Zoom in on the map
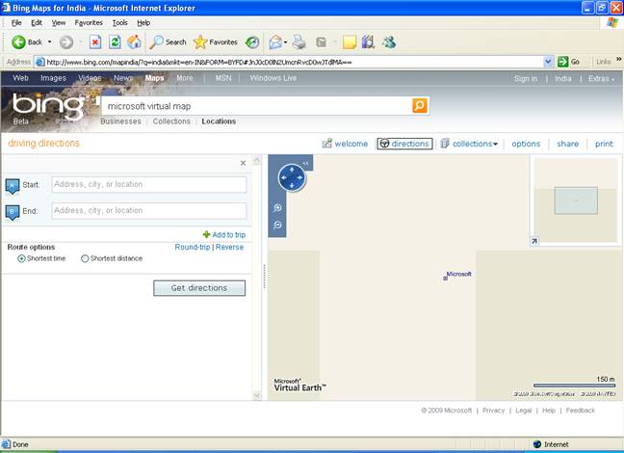Screen dimensions: 624x453 point(277,207)
